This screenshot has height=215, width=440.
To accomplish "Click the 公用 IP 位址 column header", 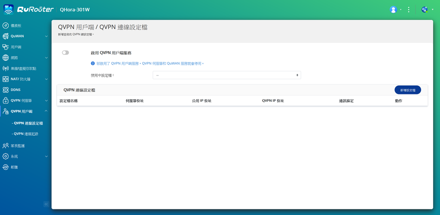I will (202, 101).
